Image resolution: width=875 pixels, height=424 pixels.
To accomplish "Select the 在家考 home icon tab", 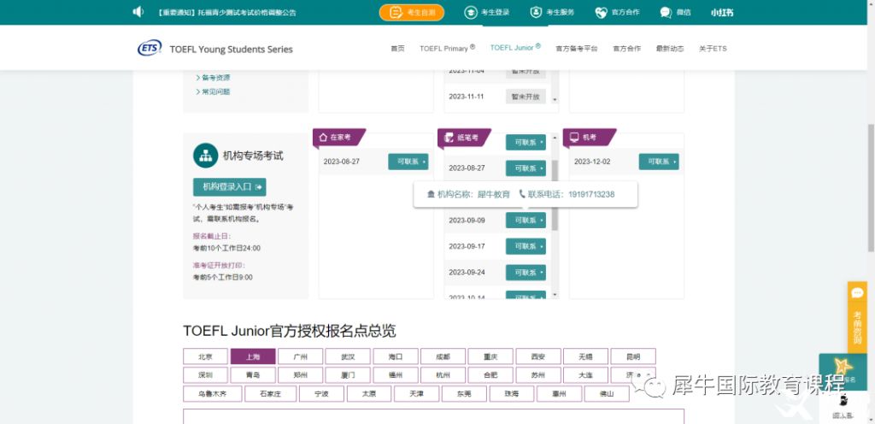I will [x=338, y=138].
